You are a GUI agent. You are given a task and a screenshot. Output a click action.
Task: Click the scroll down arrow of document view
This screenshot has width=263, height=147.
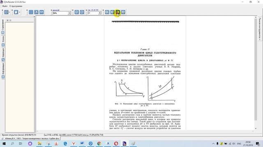click(x=256, y=128)
